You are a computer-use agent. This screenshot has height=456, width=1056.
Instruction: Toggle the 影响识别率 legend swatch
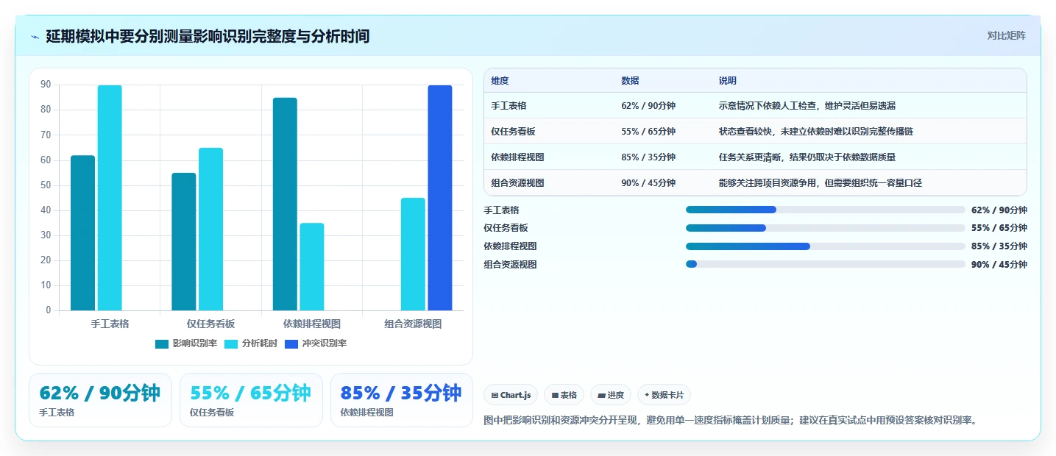162,344
